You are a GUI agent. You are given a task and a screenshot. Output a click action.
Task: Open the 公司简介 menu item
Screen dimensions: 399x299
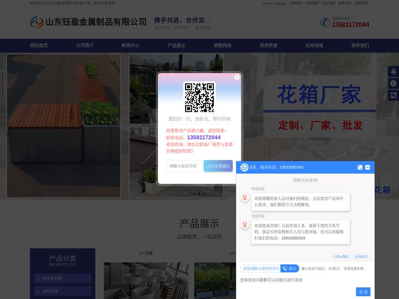point(85,45)
